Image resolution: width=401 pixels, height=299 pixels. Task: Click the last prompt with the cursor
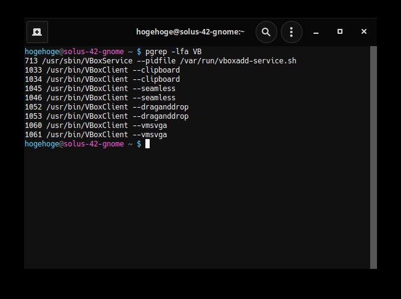(x=87, y=144)
